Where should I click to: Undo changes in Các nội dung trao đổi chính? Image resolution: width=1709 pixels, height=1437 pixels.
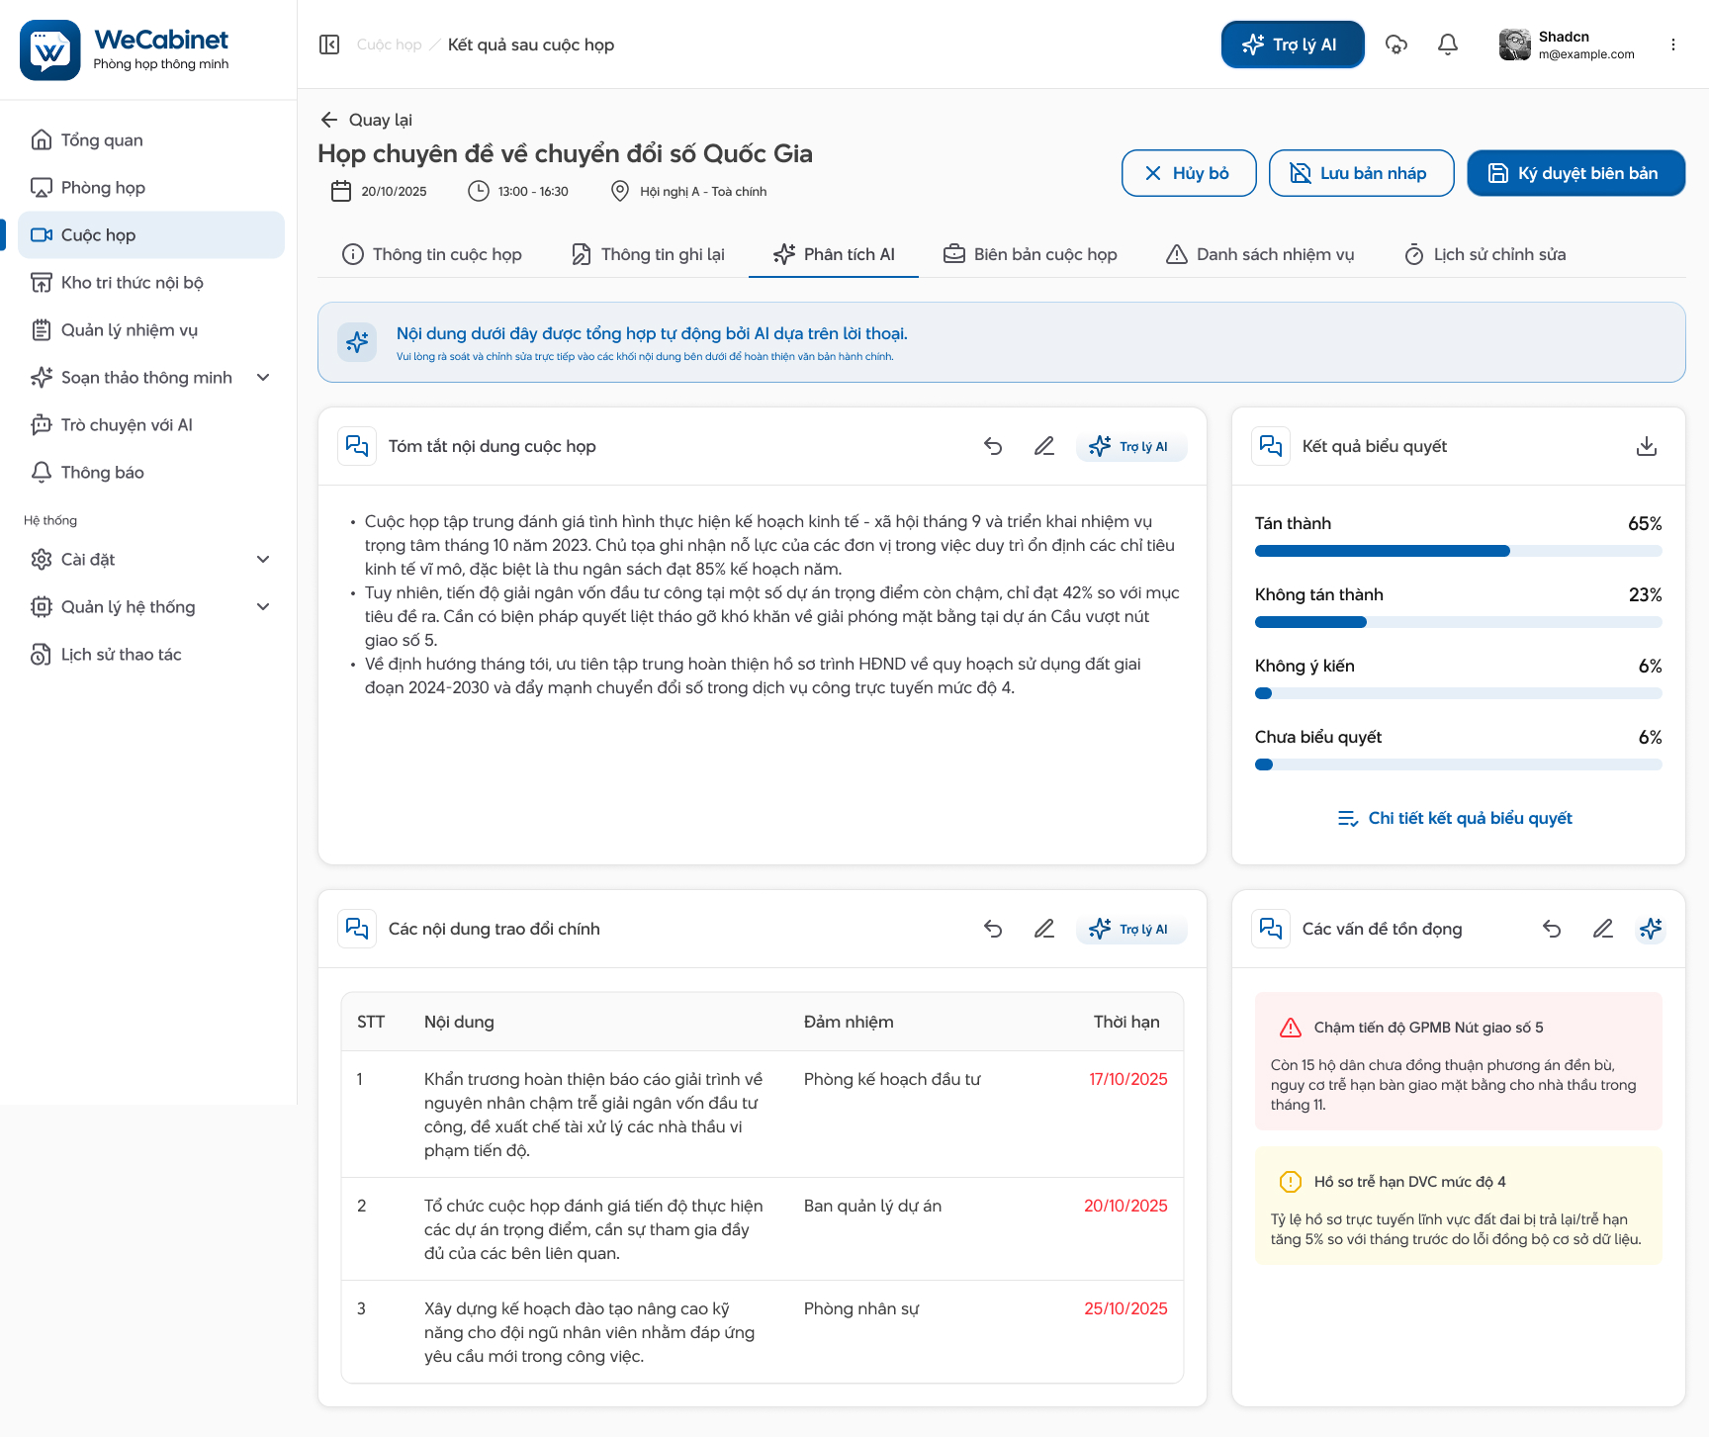993,929
